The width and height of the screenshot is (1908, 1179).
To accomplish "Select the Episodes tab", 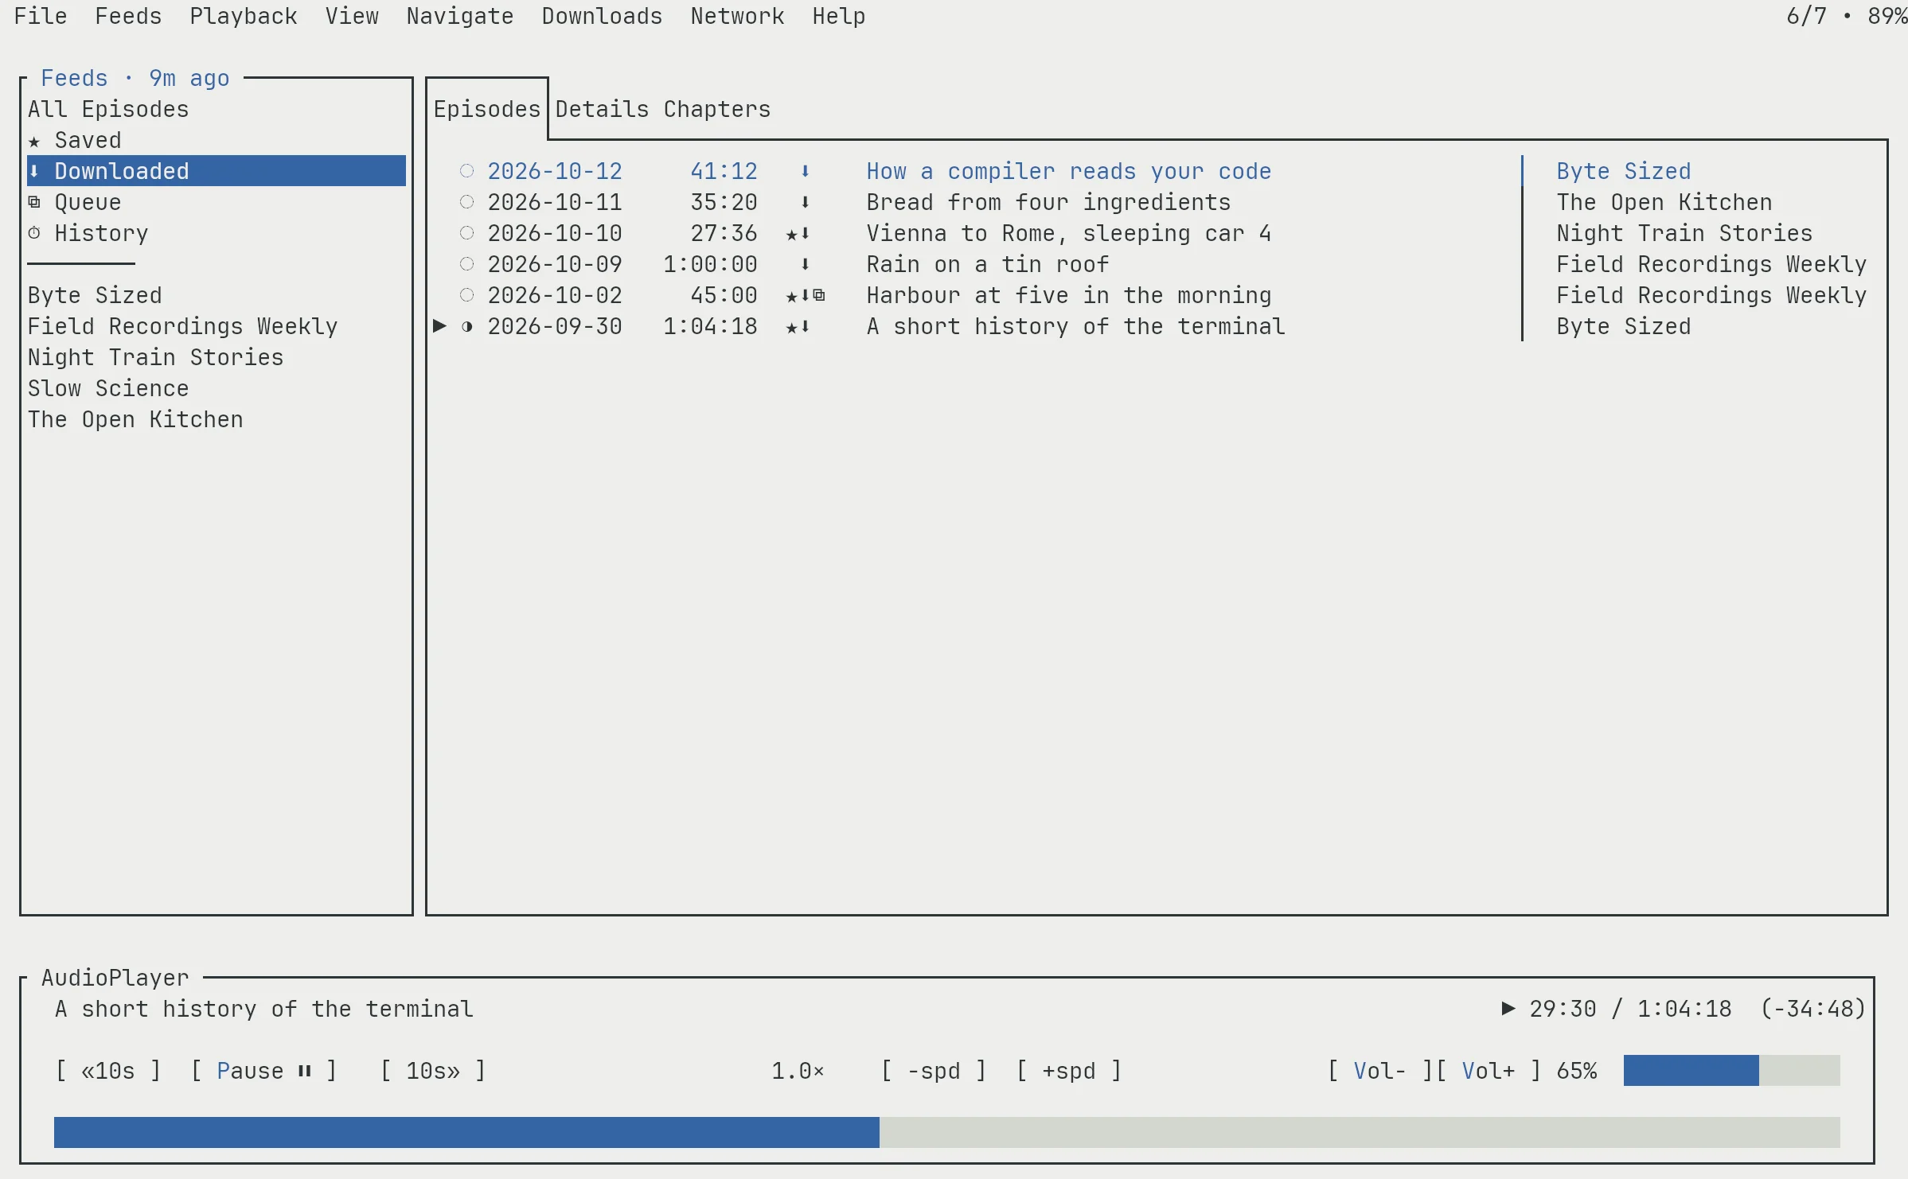I will 487,109.
